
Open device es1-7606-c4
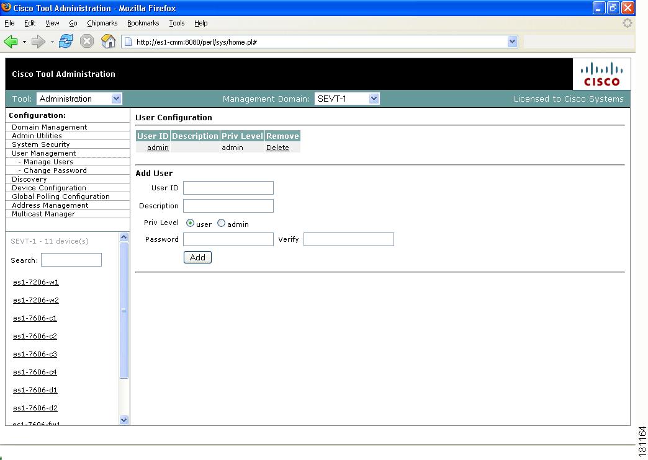click(35, 372)
